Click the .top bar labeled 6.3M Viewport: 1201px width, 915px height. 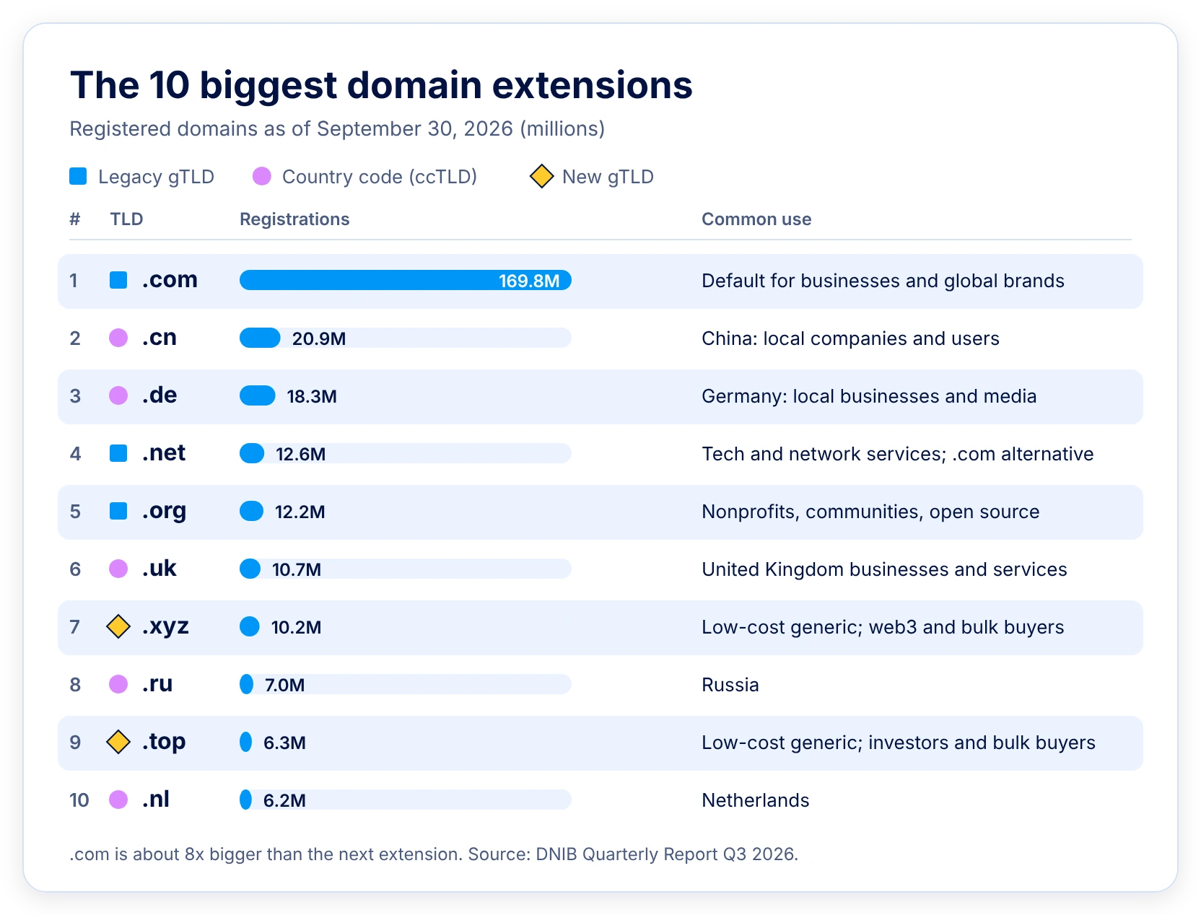(245, 742)
